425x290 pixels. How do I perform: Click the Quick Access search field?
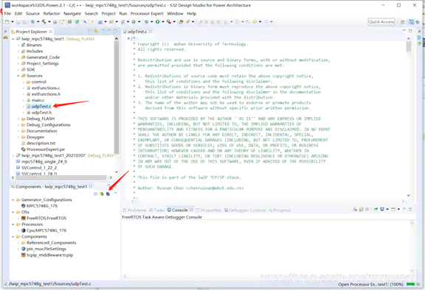tap(381, 22)
